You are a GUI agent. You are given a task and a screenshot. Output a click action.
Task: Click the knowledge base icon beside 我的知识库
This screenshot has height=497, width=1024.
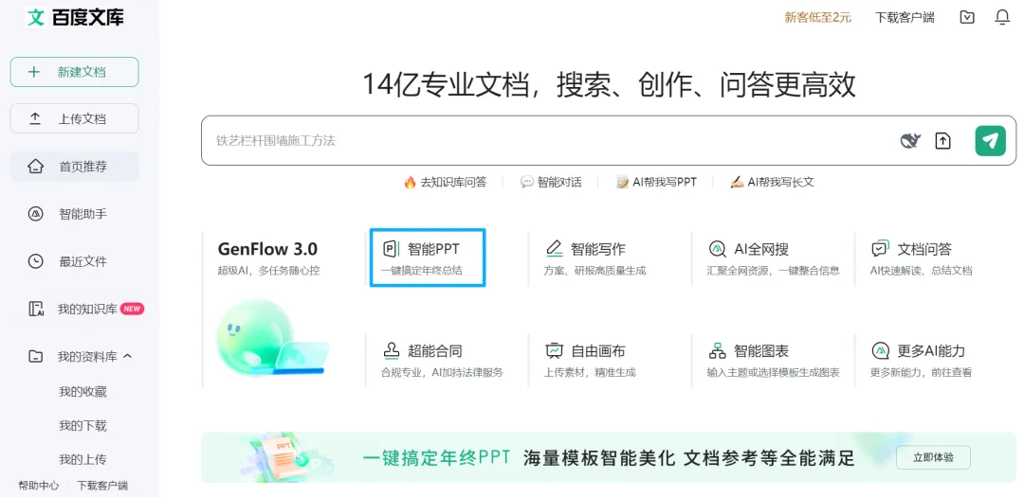coord(36,310)
